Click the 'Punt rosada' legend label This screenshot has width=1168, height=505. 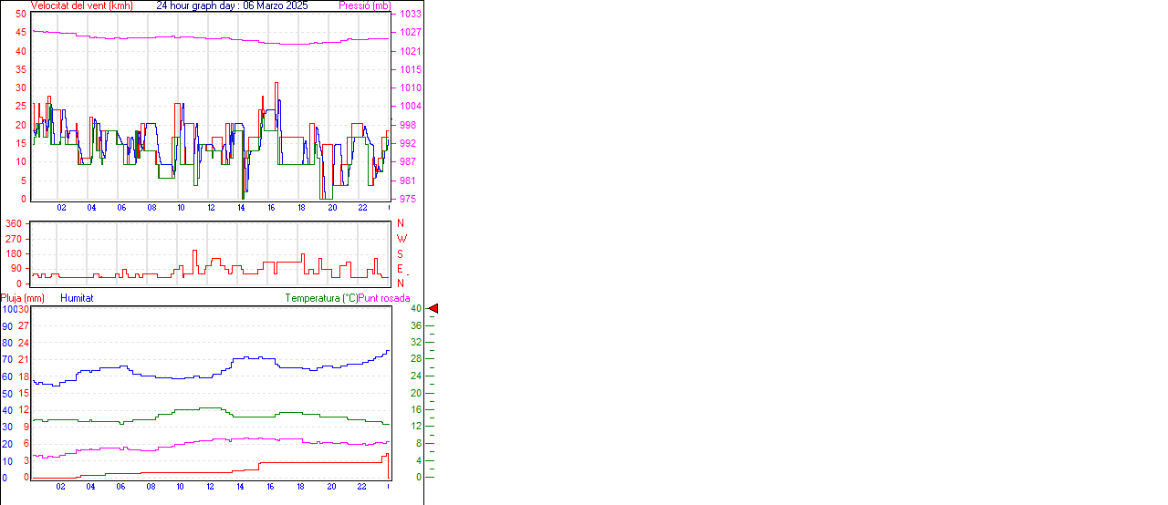tap(384, 298)
